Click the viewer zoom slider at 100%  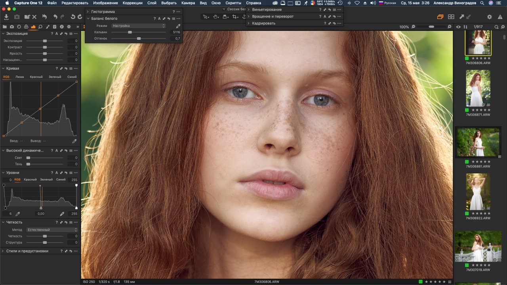[x=431, y=27]
